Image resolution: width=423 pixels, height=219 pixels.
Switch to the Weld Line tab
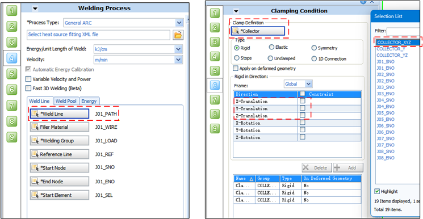[x=39, y=101]
